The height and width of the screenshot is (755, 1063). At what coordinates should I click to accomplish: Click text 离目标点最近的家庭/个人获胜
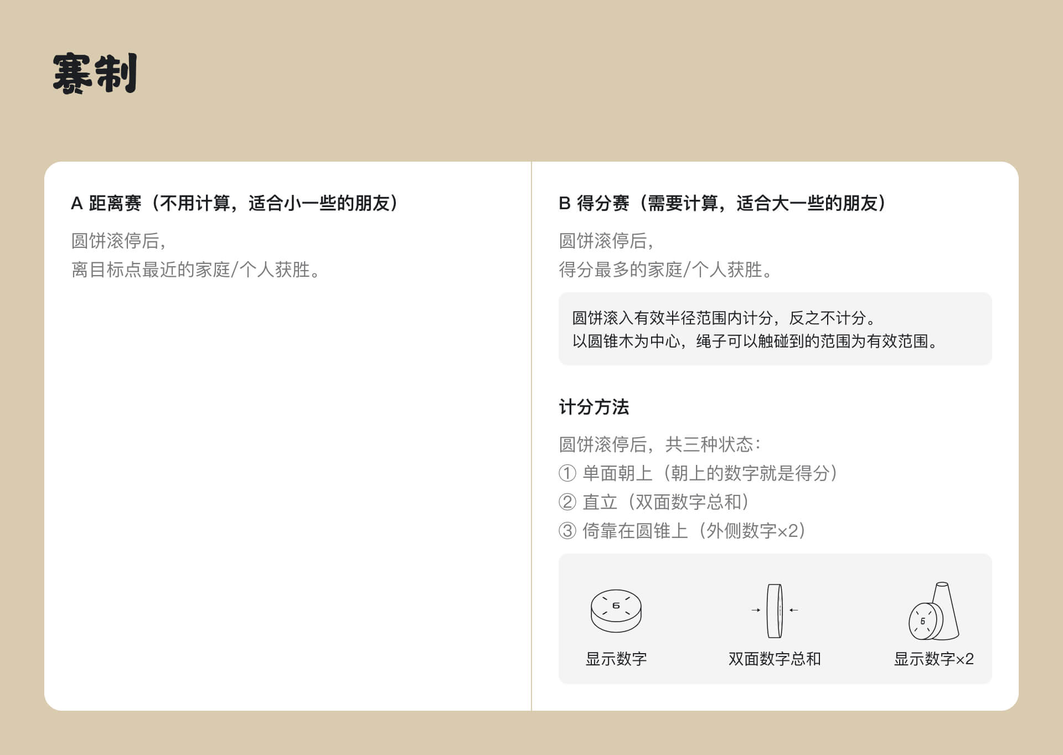click(x=195, y=270)
